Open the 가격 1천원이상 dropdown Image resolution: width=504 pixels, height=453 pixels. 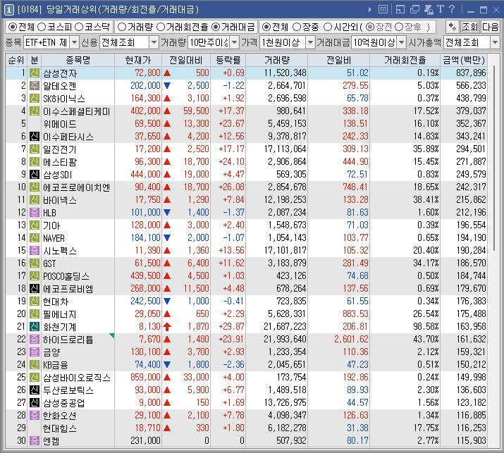310,42
